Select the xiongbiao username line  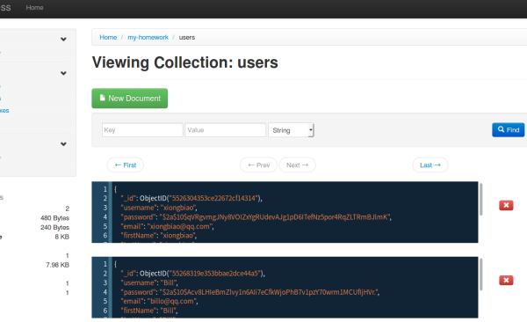click(x=159, y=208)
